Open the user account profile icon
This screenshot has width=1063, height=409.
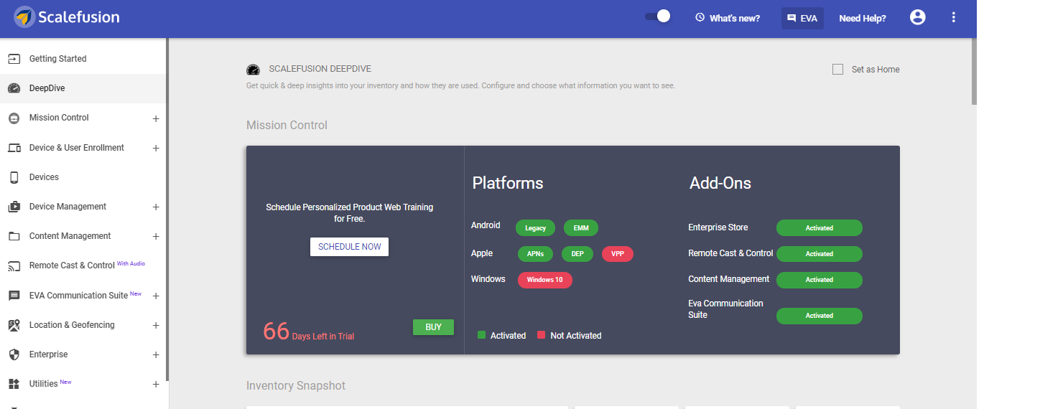pyautogui.click(x=918, y=17)
